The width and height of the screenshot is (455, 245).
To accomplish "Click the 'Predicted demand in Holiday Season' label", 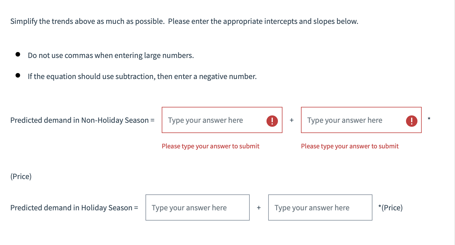I will [x=74, y=208].
